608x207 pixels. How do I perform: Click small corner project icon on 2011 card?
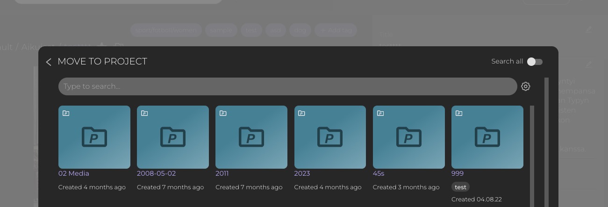(x=223, y=113)
